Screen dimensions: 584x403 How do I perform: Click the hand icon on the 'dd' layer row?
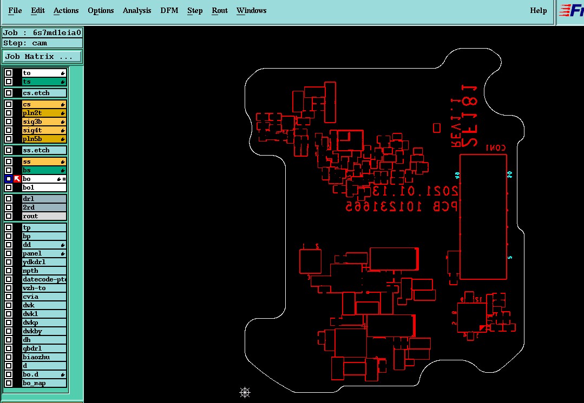click(63, 245)
